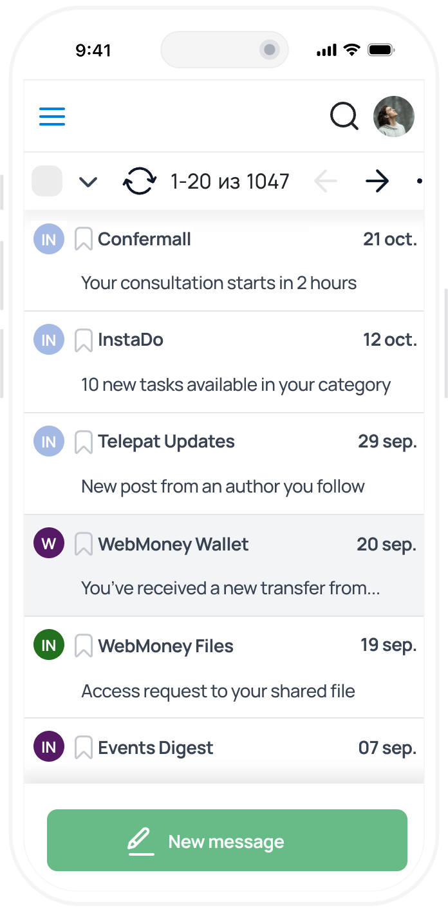448x913 pixels.
Task: Bookmark the Events Digest message
Action: click(x=84, y=748)
